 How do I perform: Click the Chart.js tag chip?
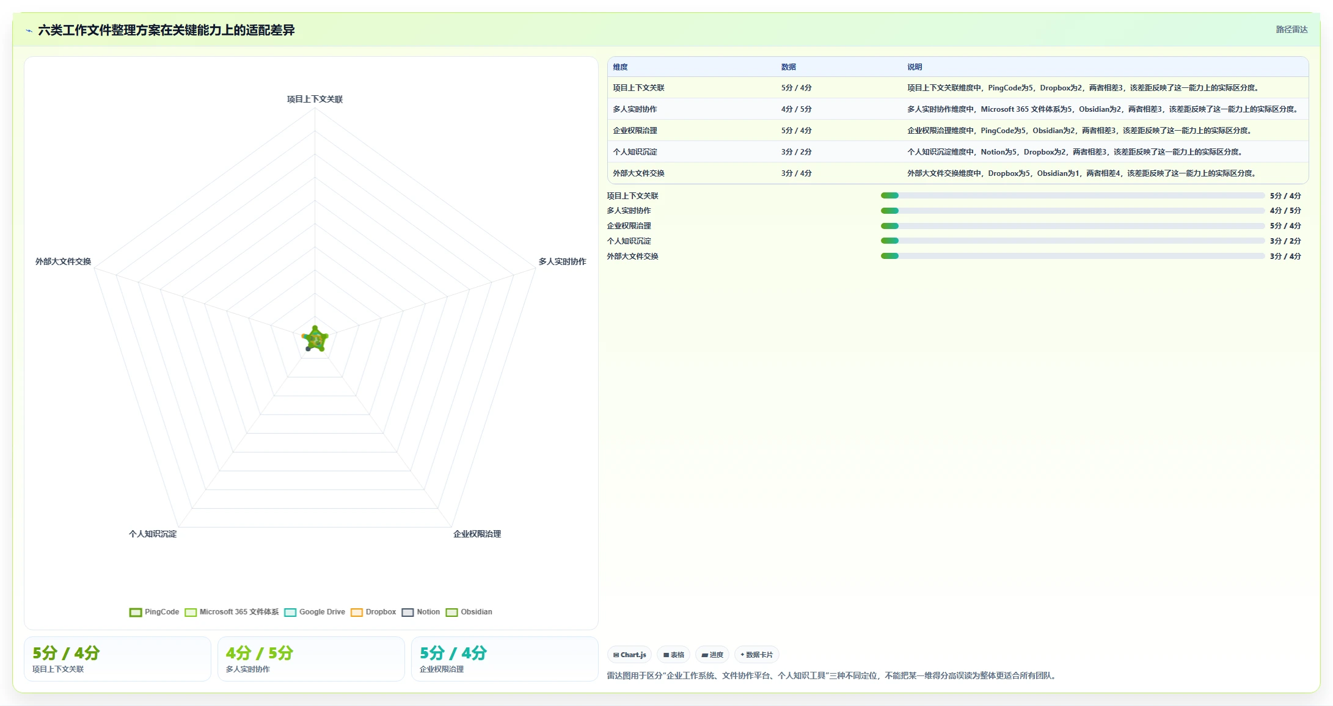[629, 655]
